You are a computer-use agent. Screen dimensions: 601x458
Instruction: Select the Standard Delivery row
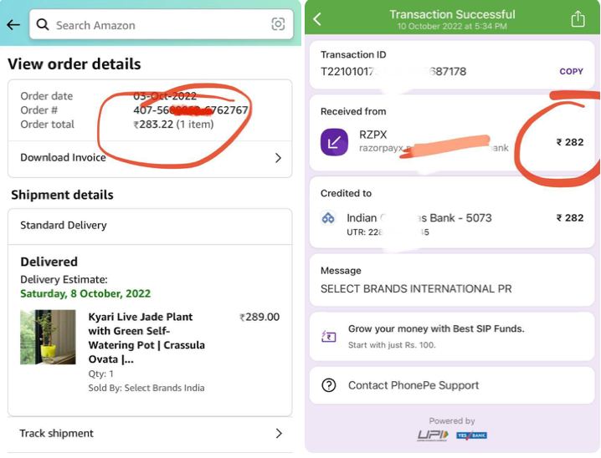coord(150,226)
